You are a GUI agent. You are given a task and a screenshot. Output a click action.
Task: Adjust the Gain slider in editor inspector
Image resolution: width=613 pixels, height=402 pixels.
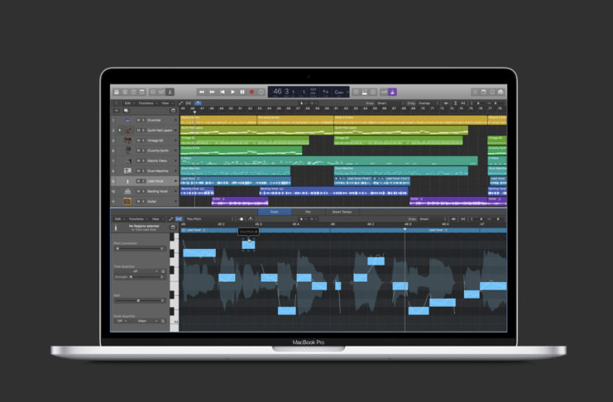click(x=140, y=301)
